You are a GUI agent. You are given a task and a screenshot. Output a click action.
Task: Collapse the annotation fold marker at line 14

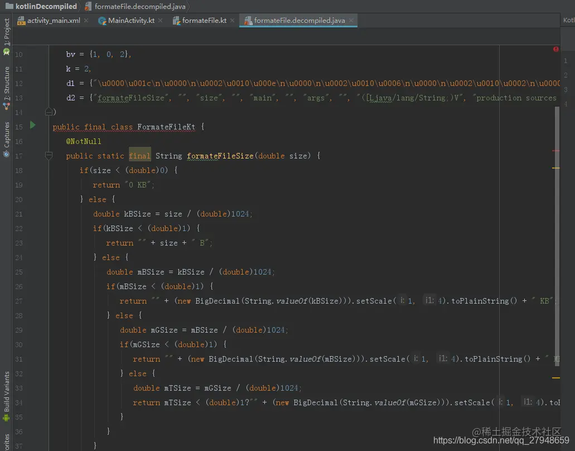49,112
